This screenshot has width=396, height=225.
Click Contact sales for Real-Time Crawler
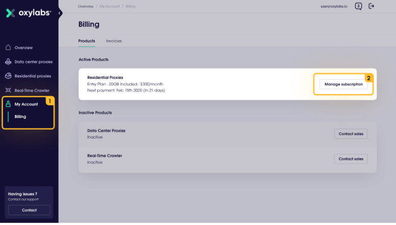[x=351, y=159]
